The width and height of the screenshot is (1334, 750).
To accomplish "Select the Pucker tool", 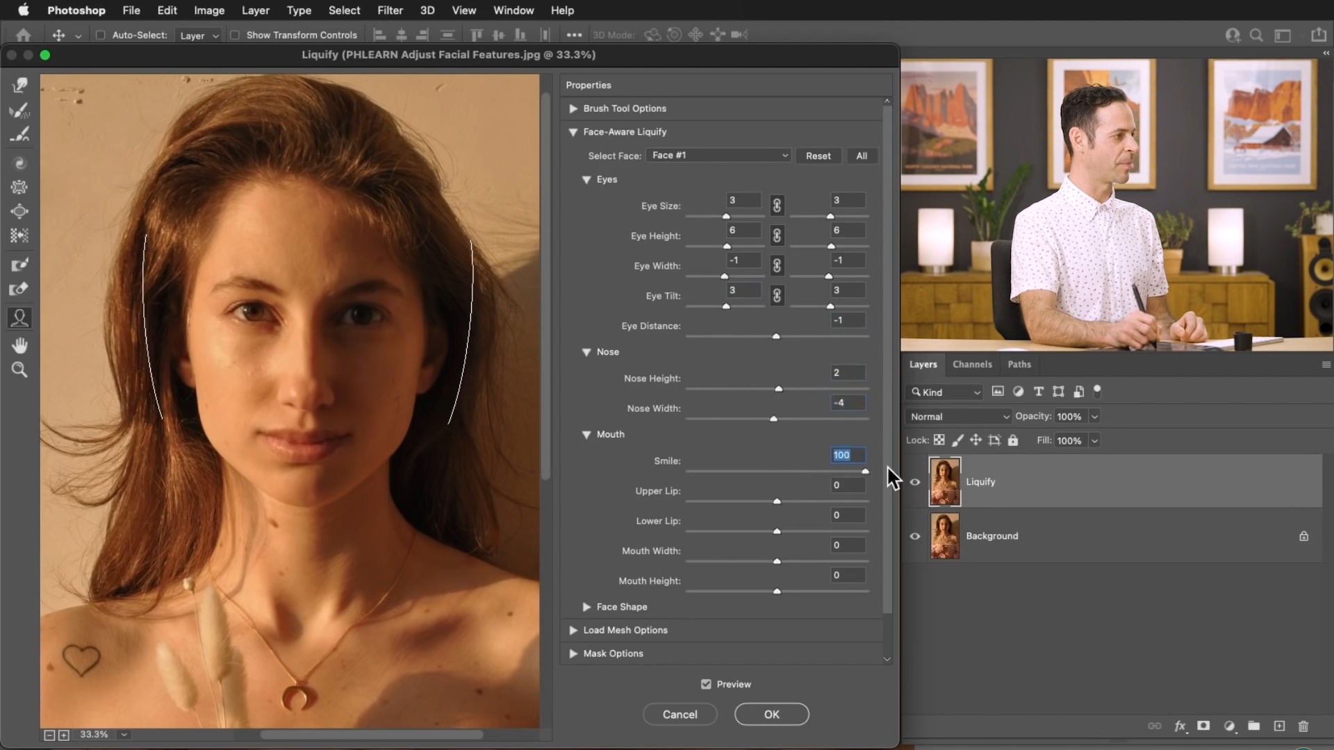I will point(19,187).
